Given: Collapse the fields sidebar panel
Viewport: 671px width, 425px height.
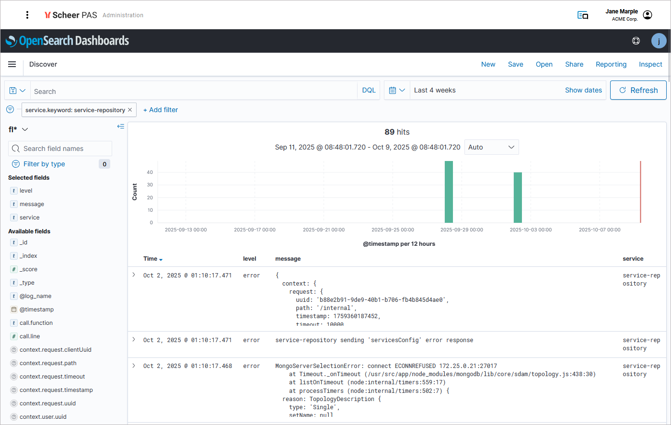Looking at the screenshot, I should pyautogui.click(x=121, y=126).
